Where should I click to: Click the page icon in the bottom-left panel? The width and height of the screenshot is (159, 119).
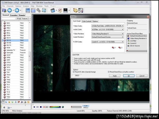click(25, 102)
